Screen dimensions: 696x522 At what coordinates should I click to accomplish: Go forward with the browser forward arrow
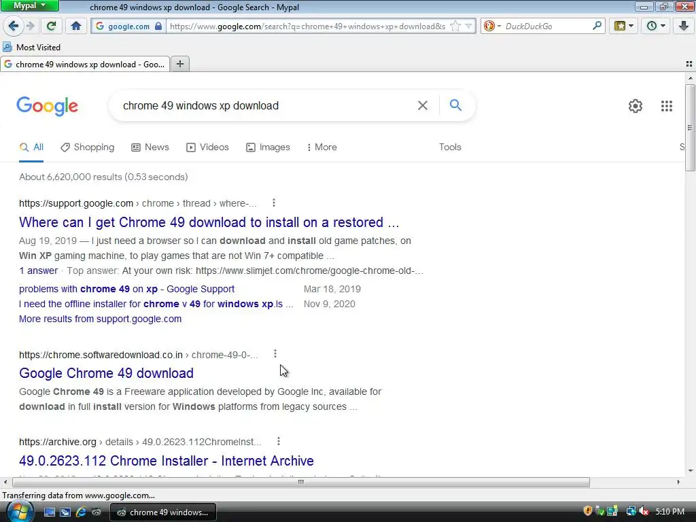point(31,27)
